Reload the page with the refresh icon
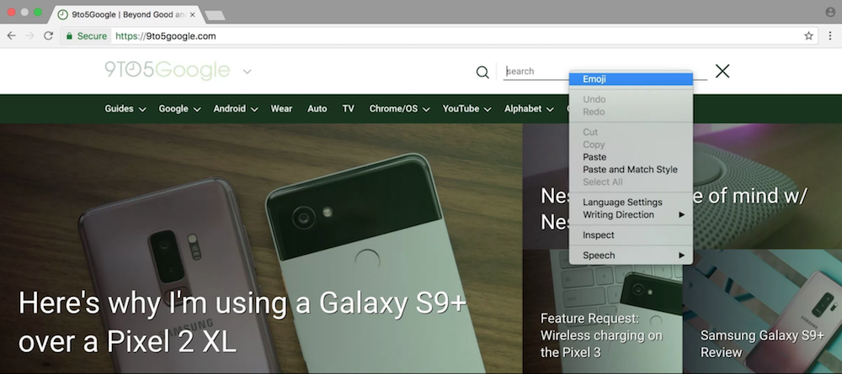Screen dimensions: 842x374 (x=48, y=36)
